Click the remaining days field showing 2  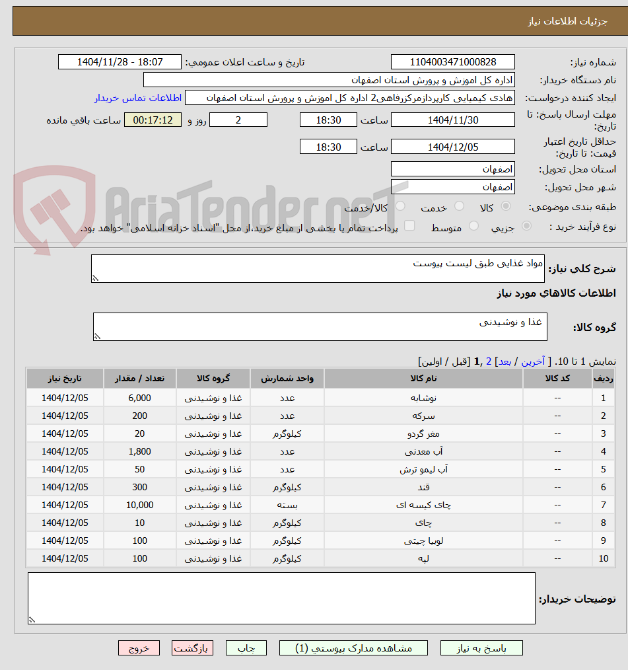click(x=238, y=120)
